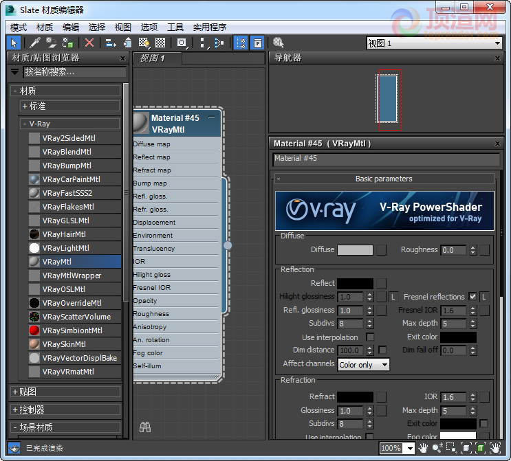This screenshot has height=461, width=511.
Task: Open the 模式 menu
Action: pyautogui.click(x=19, y=27)
